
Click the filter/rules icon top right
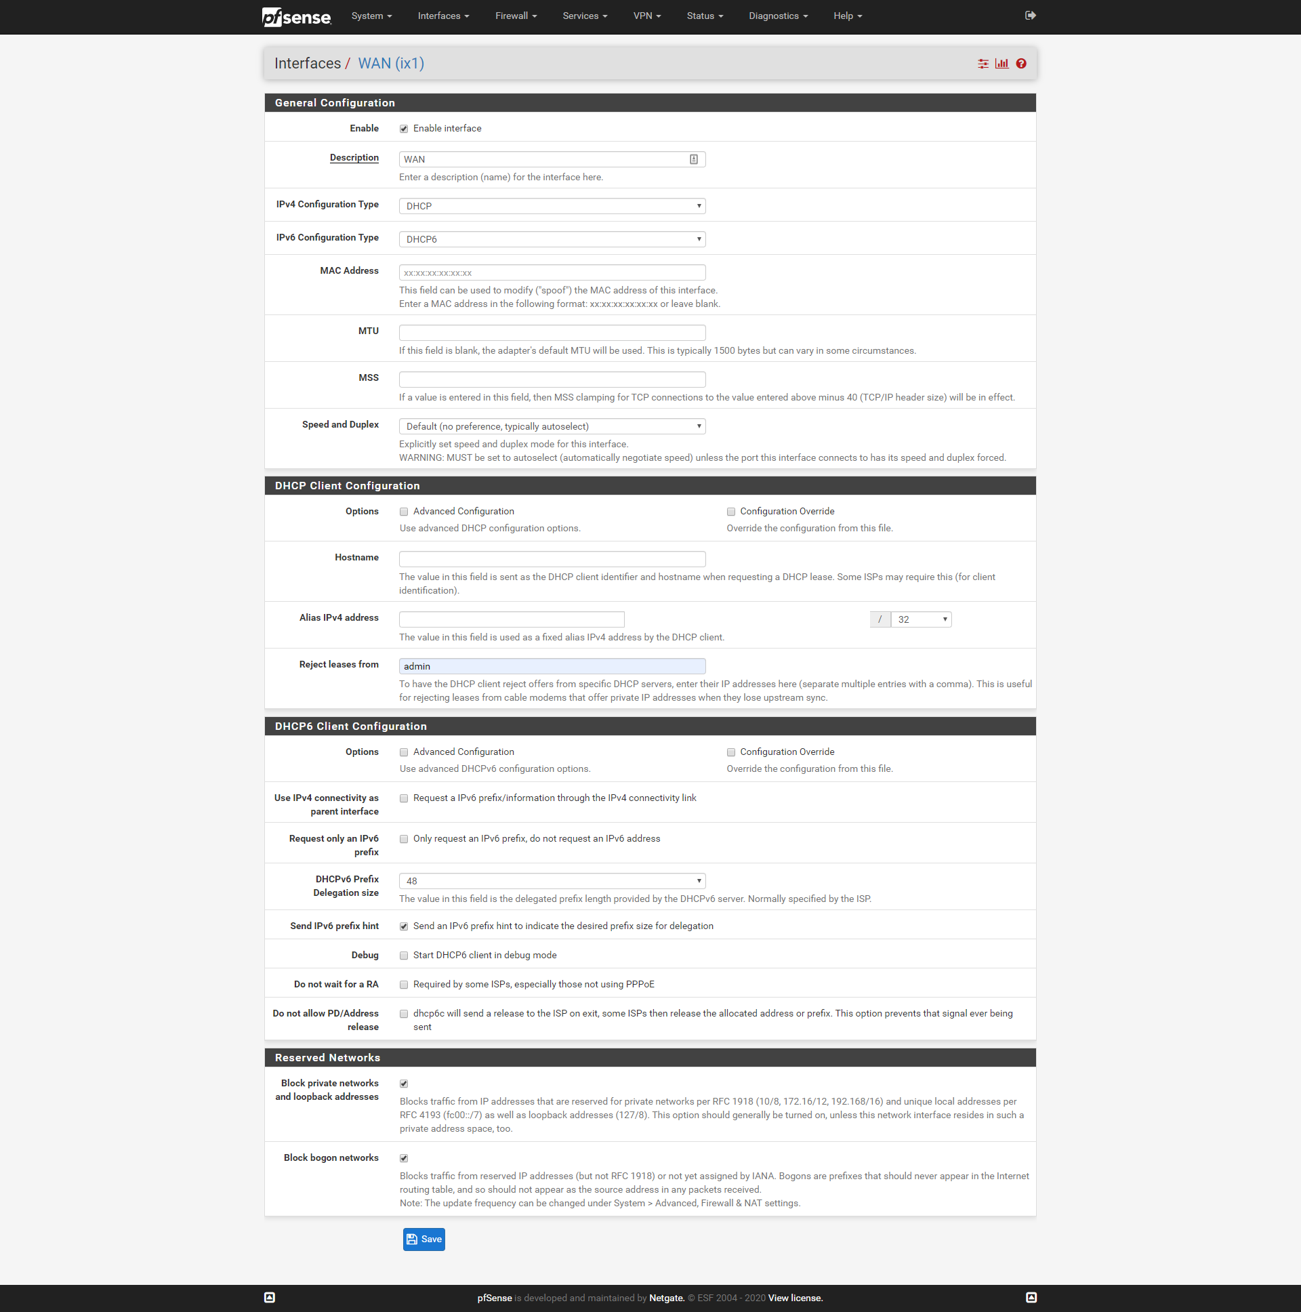(x=983, y=63)
